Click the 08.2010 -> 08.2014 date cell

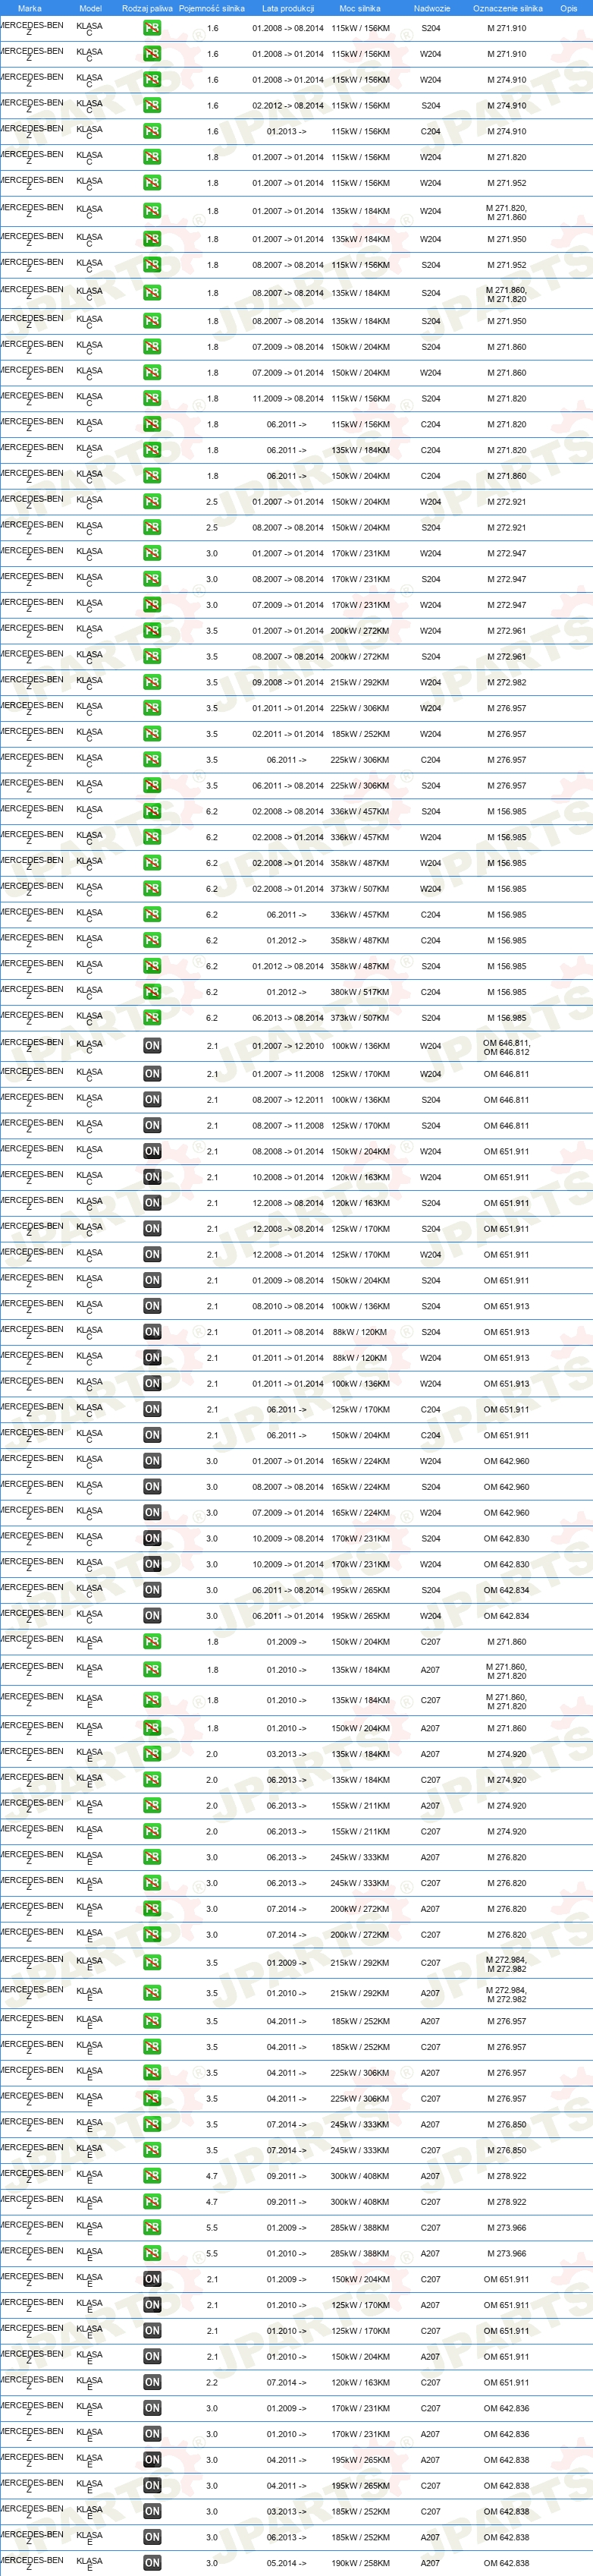pyautogui.click(x=287, y=1306)
